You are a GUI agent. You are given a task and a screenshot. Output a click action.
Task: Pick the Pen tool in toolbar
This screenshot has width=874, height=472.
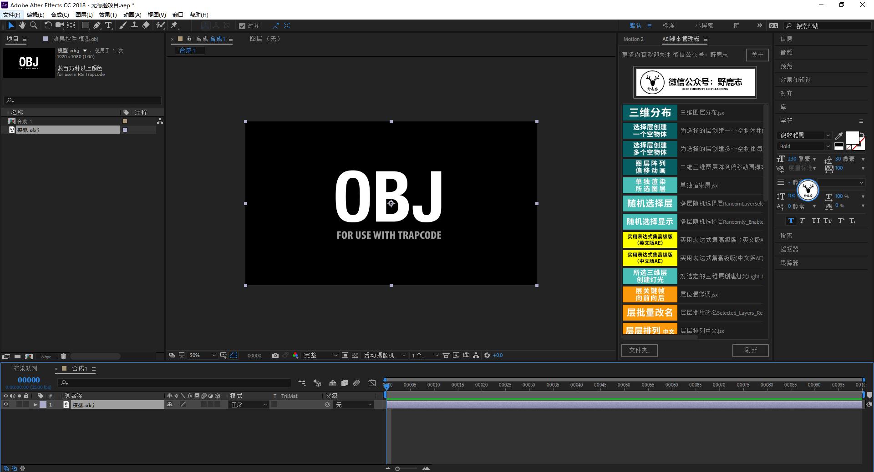tap(97, 25)
